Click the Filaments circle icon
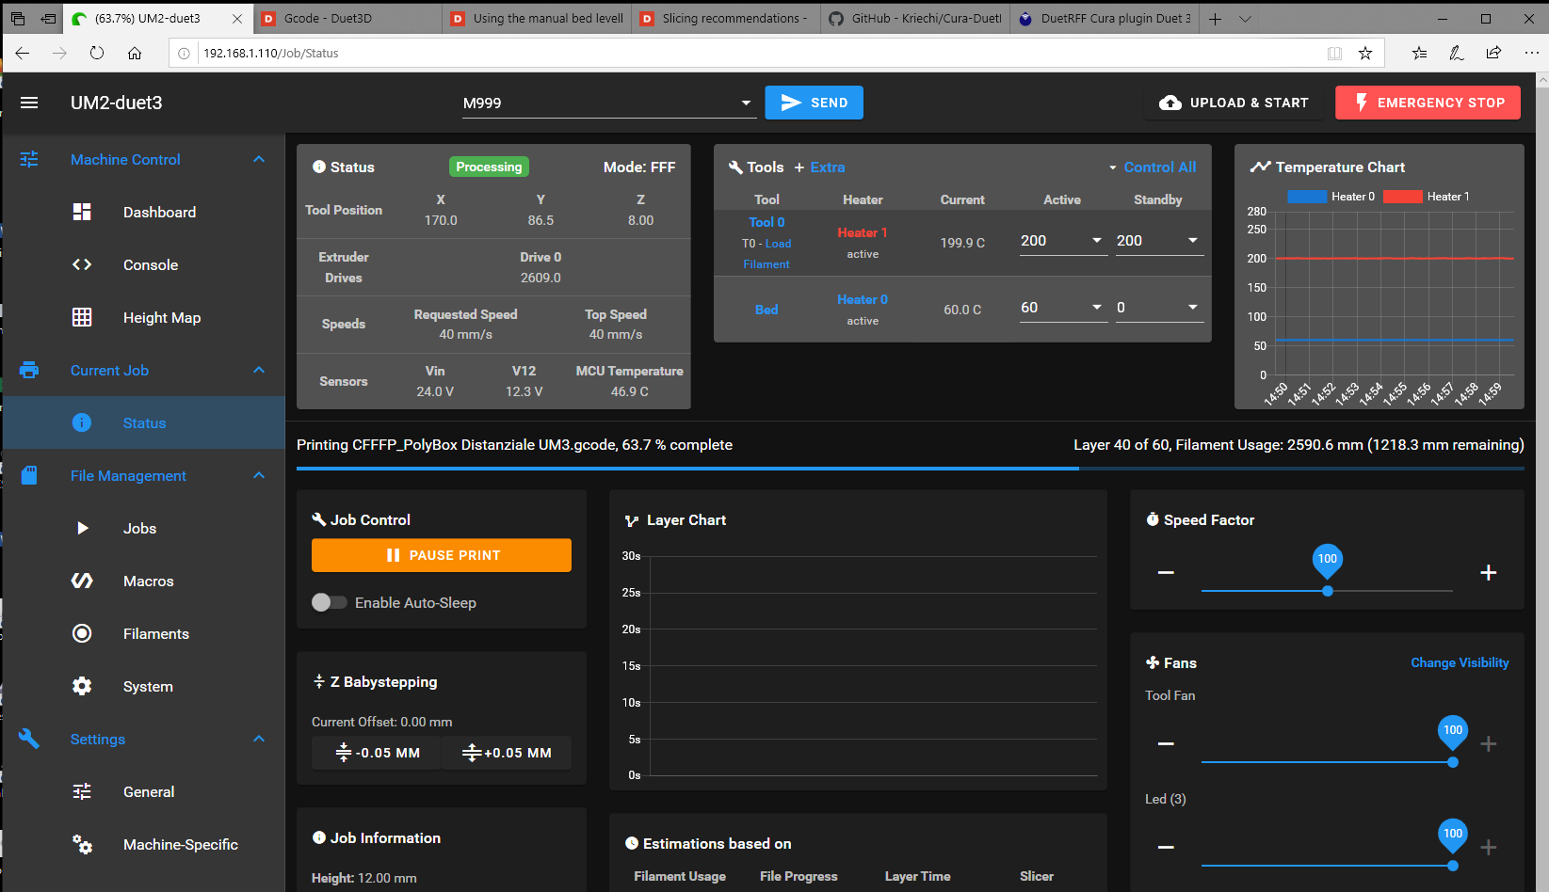 pos(82,633)
